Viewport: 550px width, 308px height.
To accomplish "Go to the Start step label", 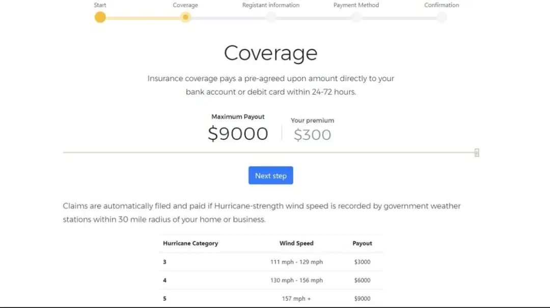I will 100,5.
